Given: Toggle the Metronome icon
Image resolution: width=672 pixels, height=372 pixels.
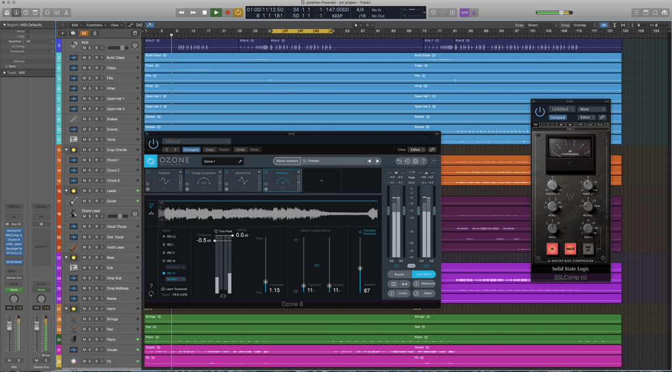Looking at the screenshot, I should pyautogui.click(x=474, y=12).
